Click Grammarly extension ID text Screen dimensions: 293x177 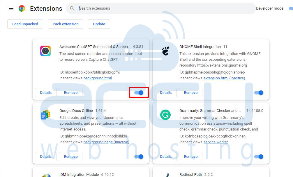click(212, 136)
